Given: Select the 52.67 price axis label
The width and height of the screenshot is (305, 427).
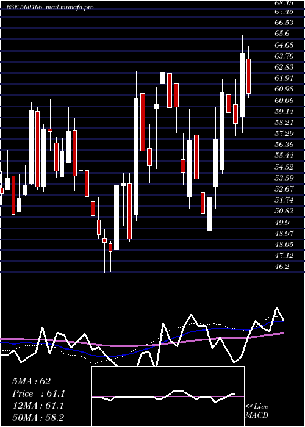Looking at the screenshot, I should [284, 188].
